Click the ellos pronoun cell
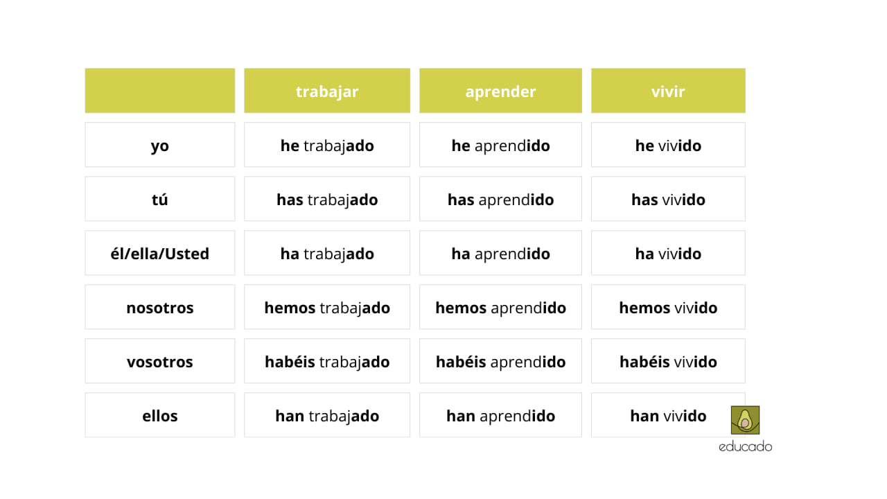Screen dimensions: 887x499 [x=160, y=416]
